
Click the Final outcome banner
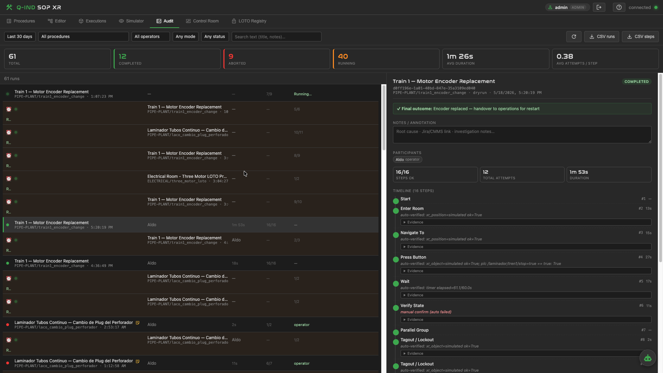(x=522, y=109)
